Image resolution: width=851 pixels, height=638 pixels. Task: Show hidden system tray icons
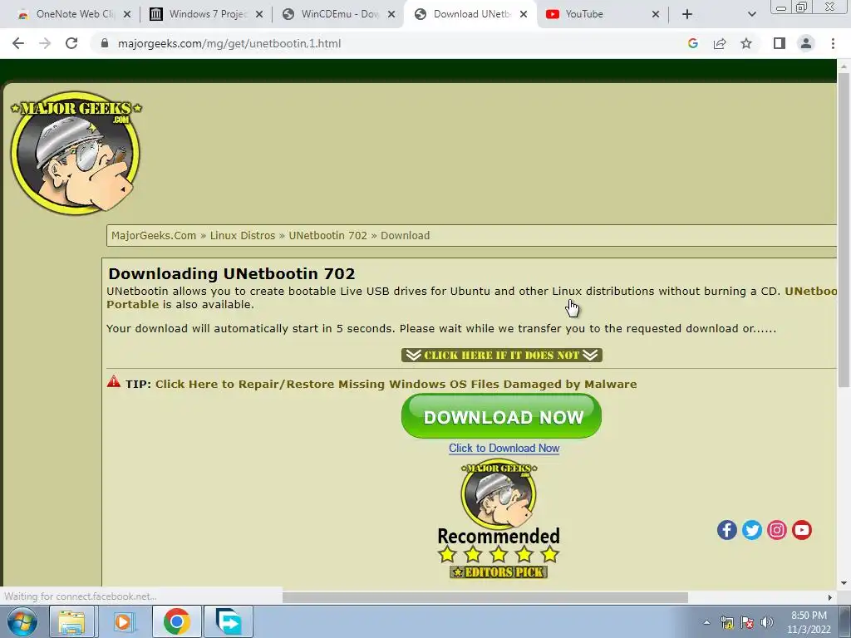point(706,622)
